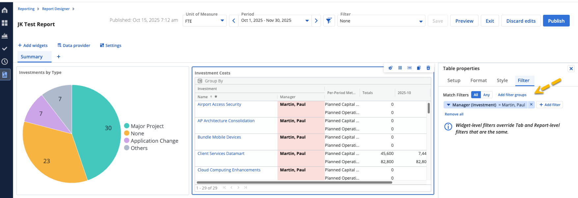Click the Publish button

pos(556,21)
